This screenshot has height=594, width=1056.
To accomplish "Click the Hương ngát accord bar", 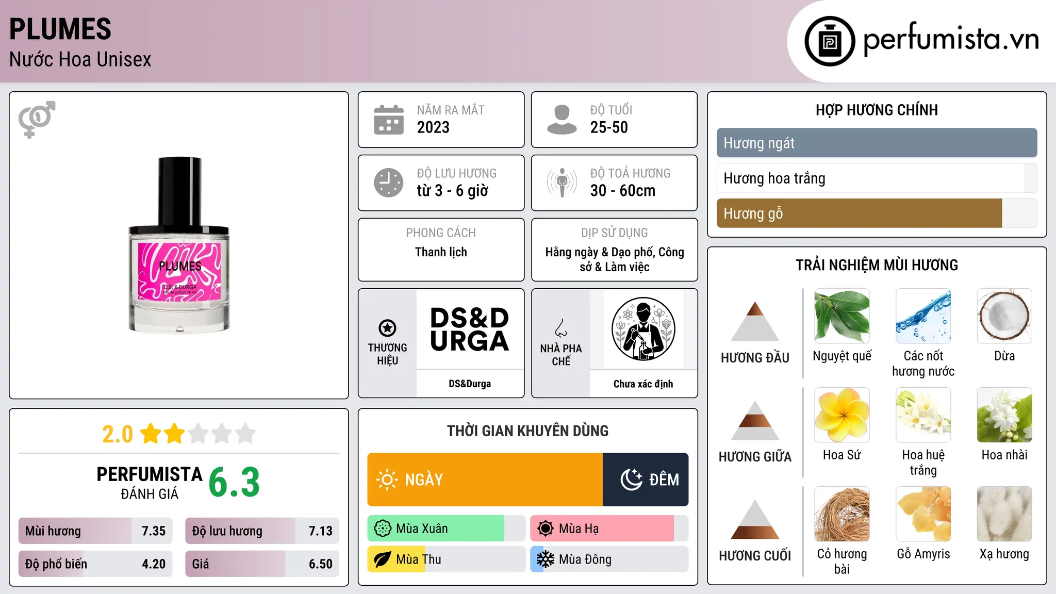I will pyautogui.click(x=877, y=143).
